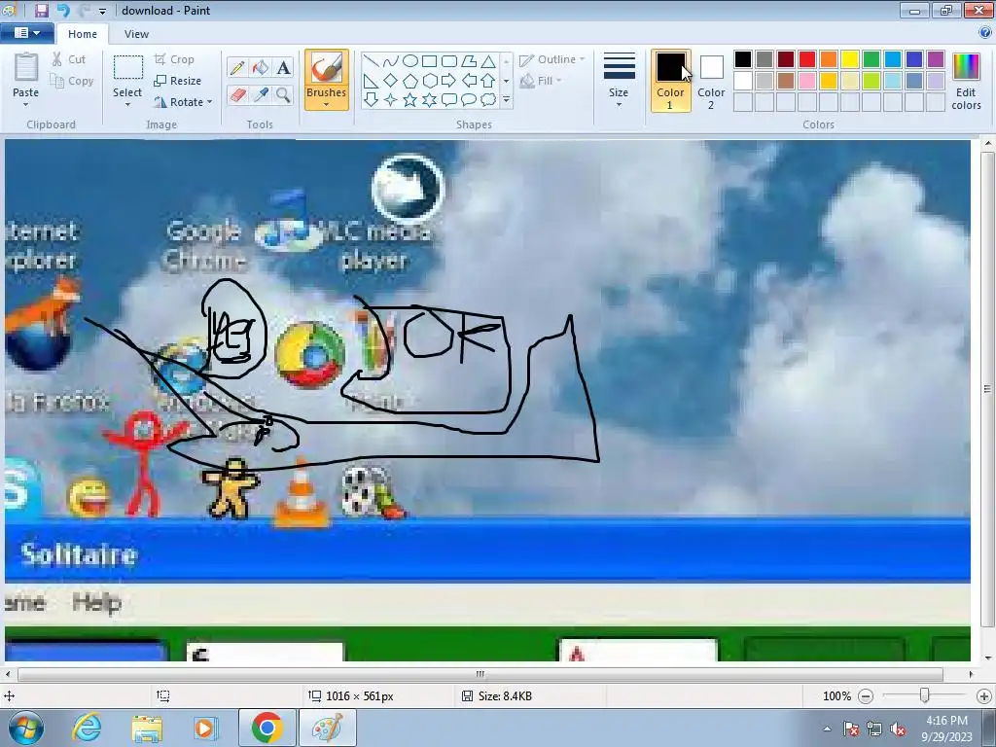
Task: Choose the Left arrow shape
Action: [x=469, y=81]
